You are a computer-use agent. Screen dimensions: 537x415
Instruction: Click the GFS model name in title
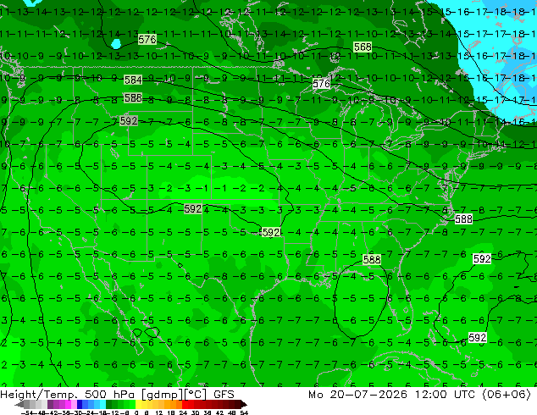pyautogui.click(x=224, y=395)
